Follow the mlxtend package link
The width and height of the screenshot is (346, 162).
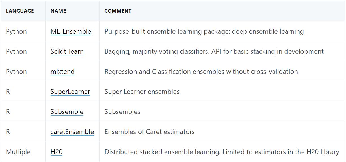[x=62, y=72]
